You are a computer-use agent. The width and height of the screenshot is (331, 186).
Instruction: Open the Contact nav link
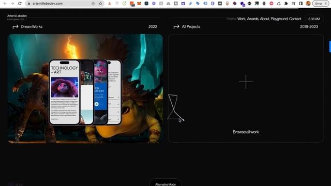[x=295, y=19]
